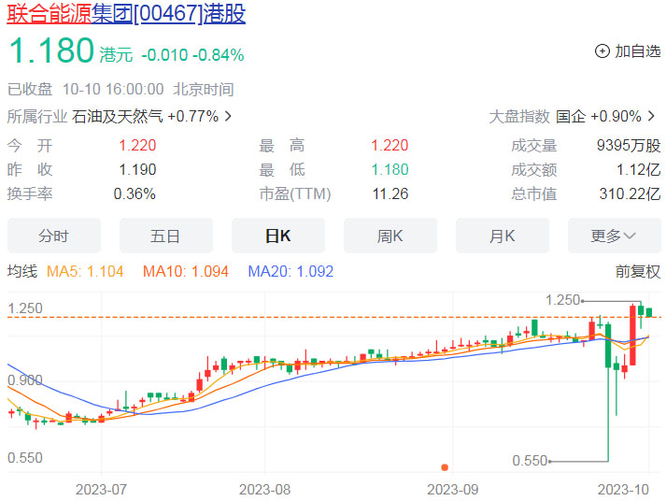Image resolution: width=666 pixels, height=501 pixels.
Task: Switch to the 五日 chart tab
Action: 166,236
